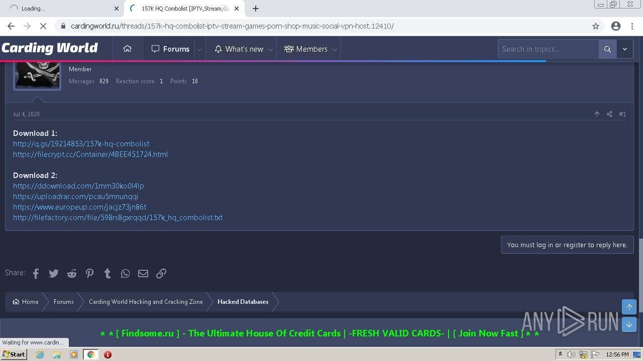This screenshot has height=361, width=643.
Task: Click the Findsome.ru green banner ad
Action: click(319, 333)
